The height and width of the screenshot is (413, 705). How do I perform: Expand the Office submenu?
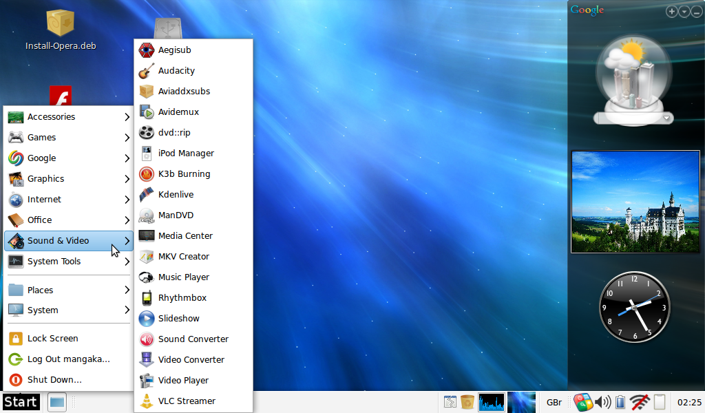[x=68, y=220]
